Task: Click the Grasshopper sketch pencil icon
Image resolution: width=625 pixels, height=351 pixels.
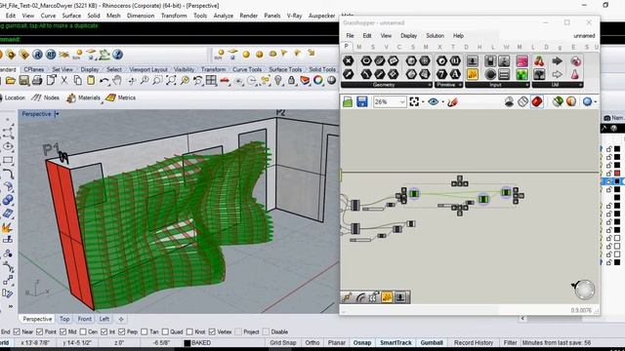Action: pos(452,101)
